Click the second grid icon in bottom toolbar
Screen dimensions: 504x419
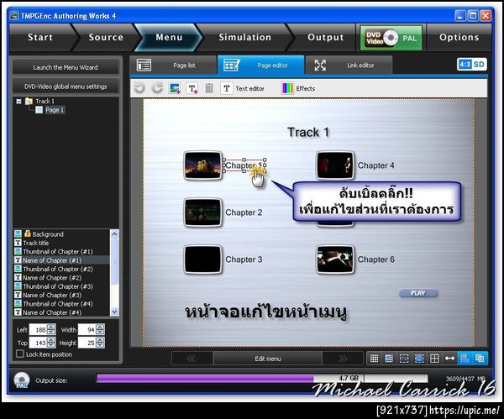coord(389,359)
